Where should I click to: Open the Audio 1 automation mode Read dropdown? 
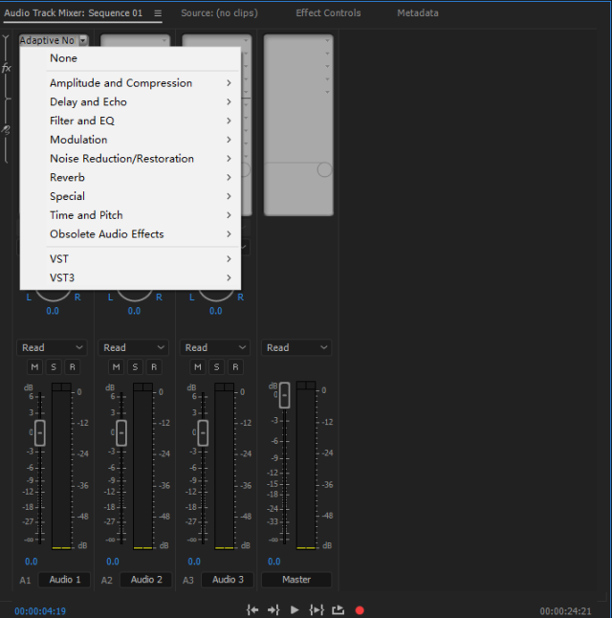click(52, 347)
